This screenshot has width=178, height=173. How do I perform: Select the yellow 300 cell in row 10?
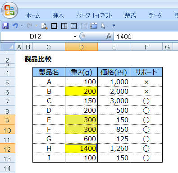(82, 129)
